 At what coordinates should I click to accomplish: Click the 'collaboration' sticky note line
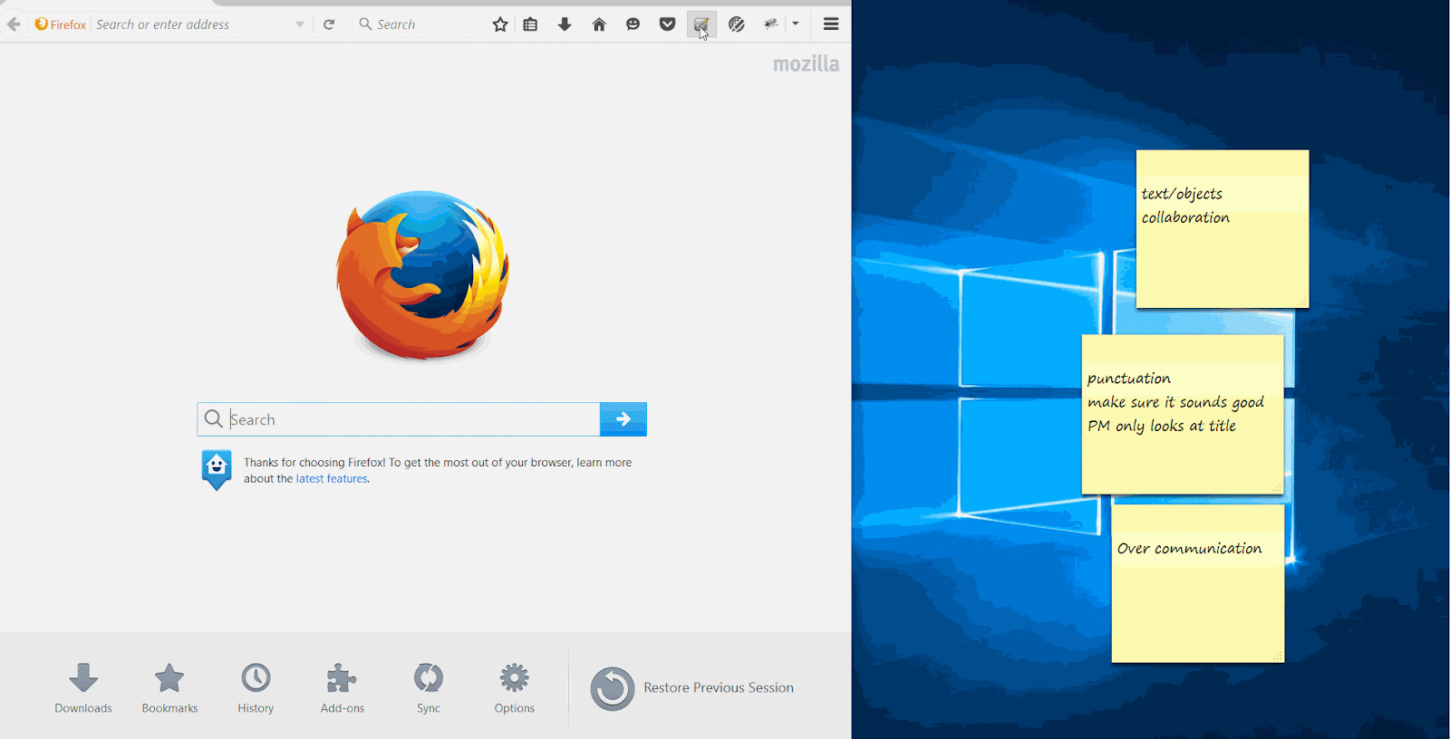click(x=1185, y=217)
